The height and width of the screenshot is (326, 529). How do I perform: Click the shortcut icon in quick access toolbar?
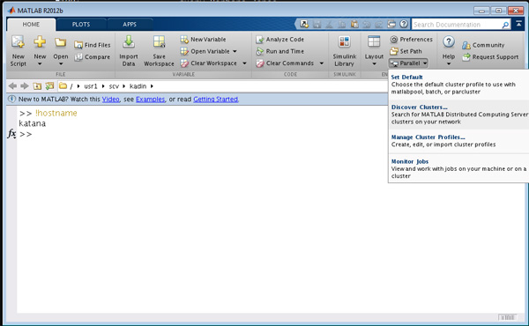[304, 24]
